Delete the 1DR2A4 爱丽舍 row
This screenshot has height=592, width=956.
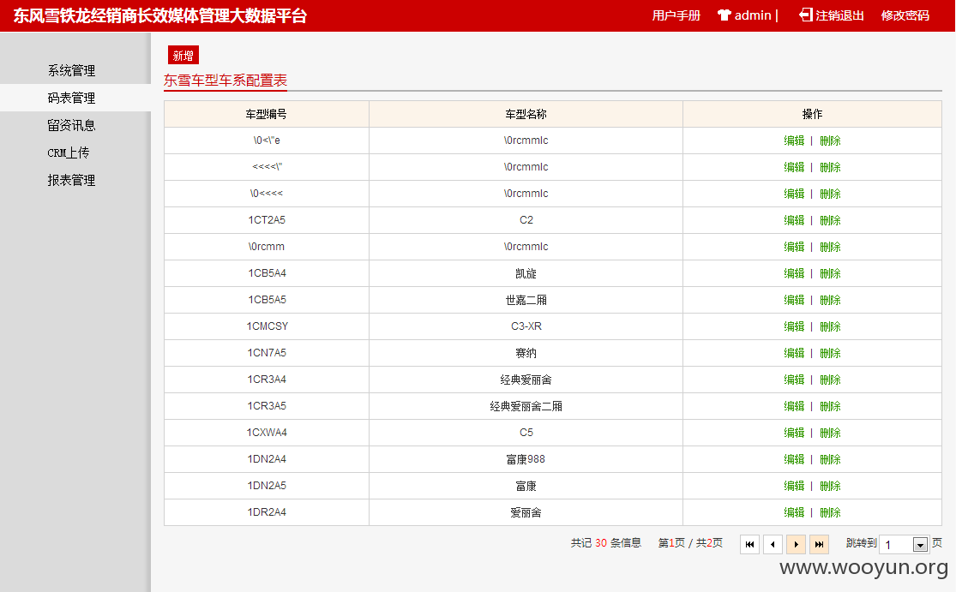coord(830,513)
